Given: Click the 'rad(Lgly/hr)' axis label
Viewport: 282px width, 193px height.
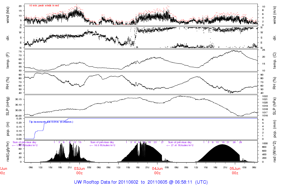Looking at the screenshot, I should point(7,151).
